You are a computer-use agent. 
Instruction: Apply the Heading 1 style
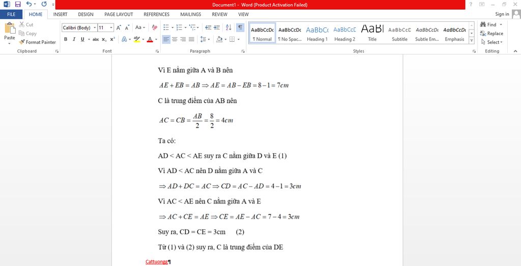pos(317,33)
